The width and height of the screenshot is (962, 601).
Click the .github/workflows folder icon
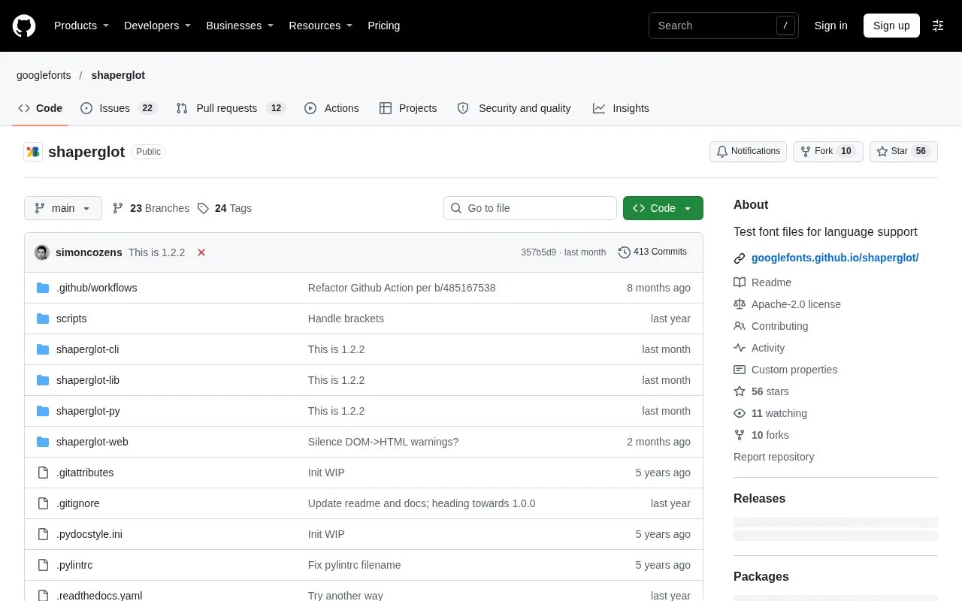43,288
